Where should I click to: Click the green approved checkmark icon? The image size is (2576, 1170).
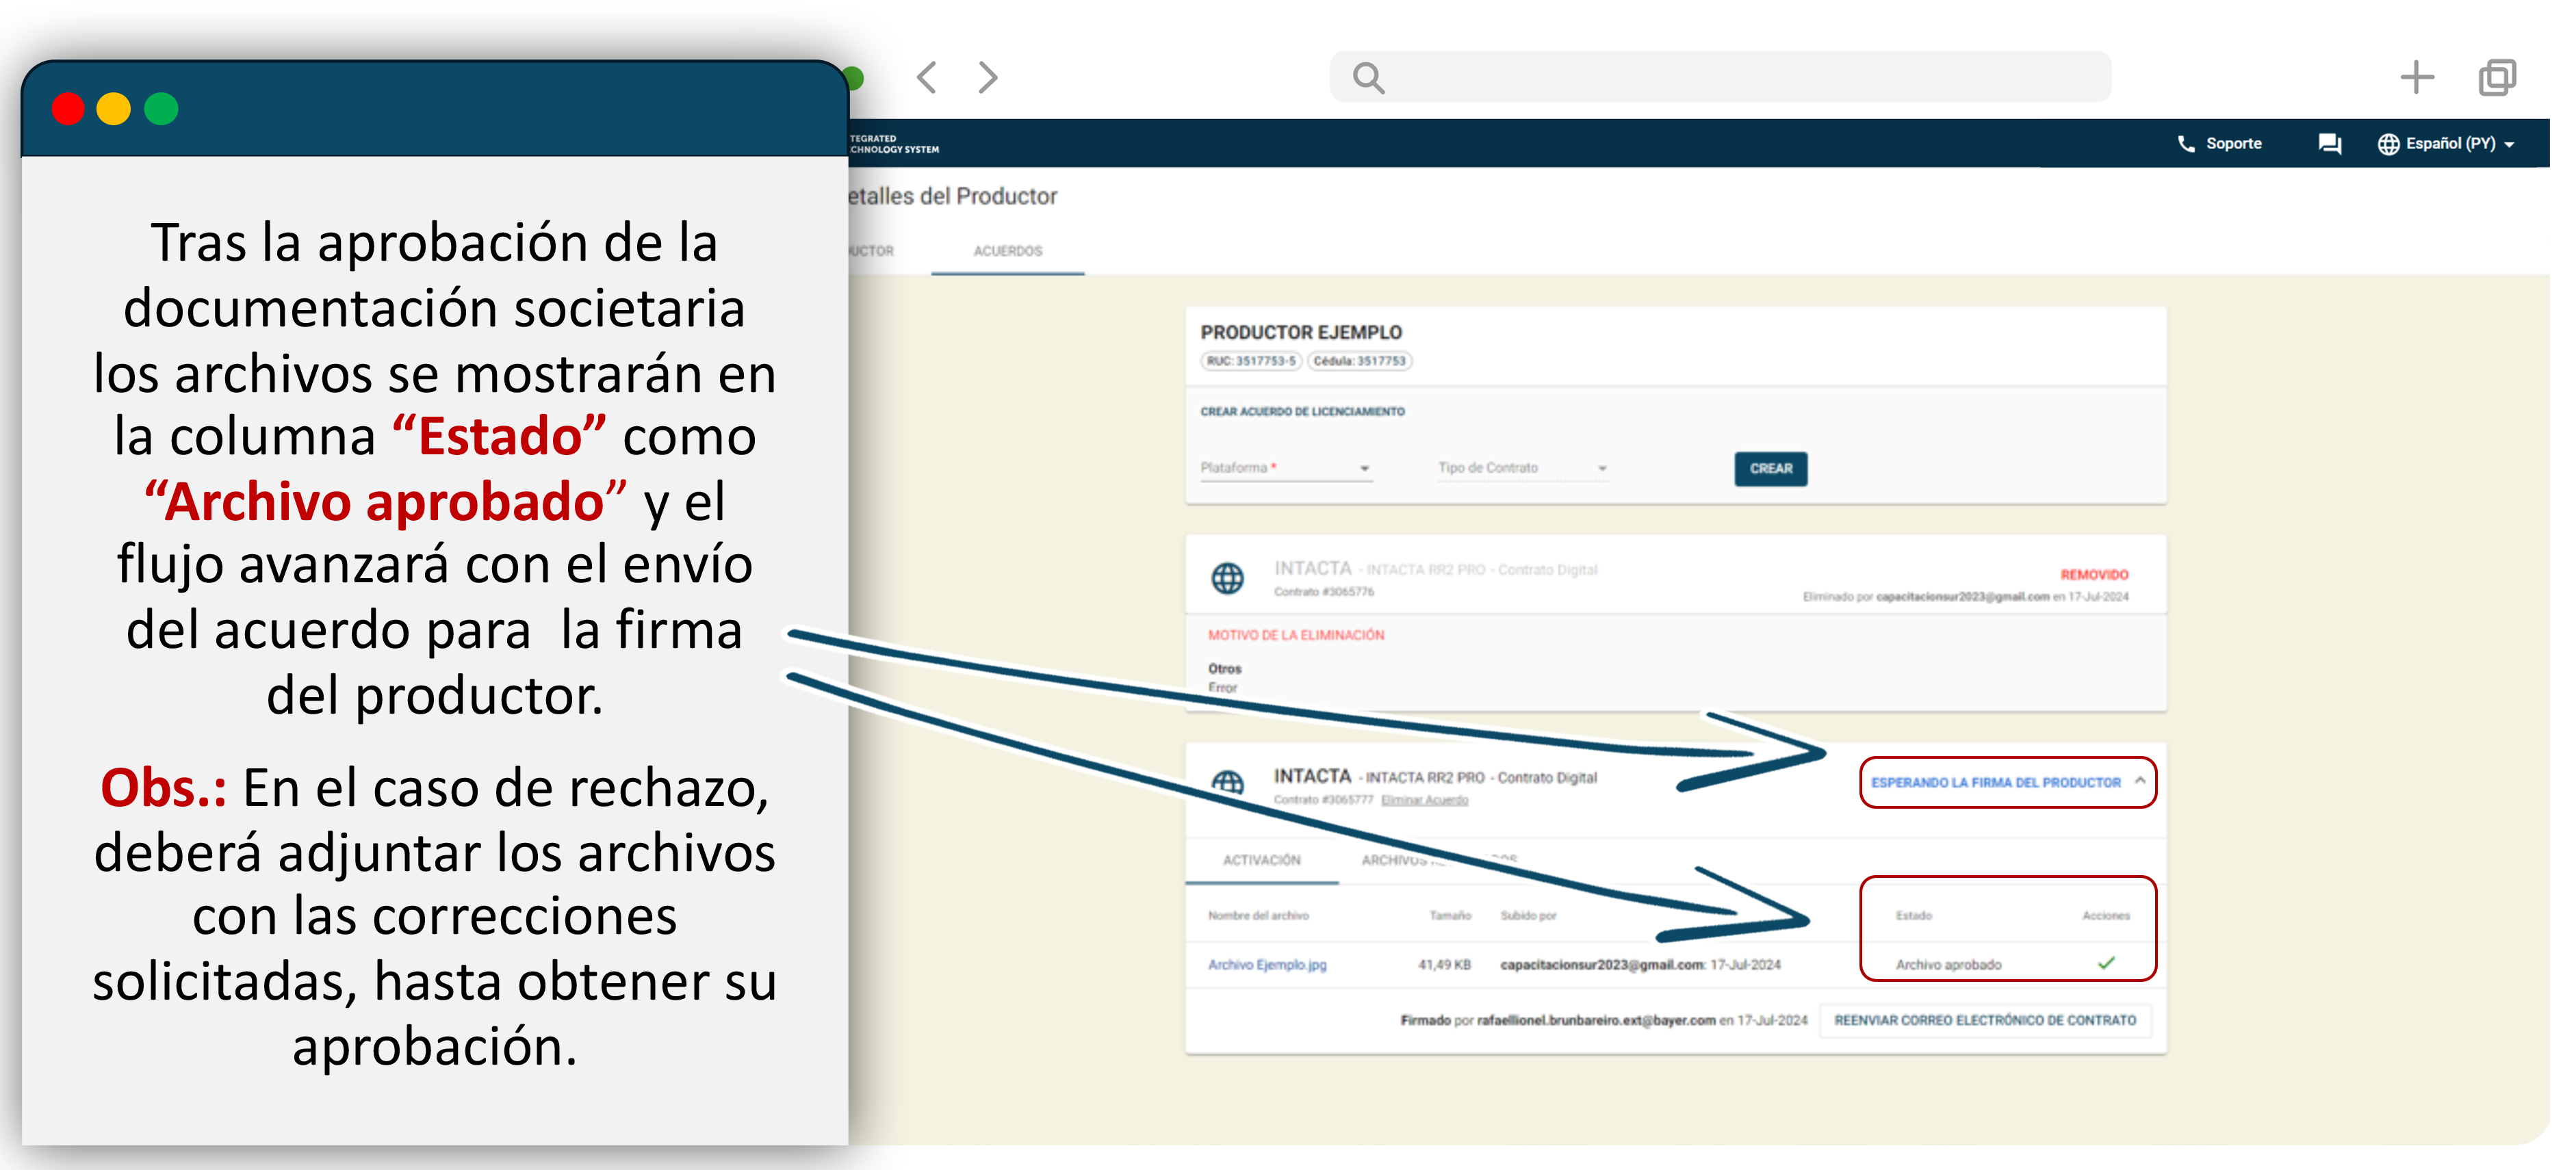(x=2106, y=963)
